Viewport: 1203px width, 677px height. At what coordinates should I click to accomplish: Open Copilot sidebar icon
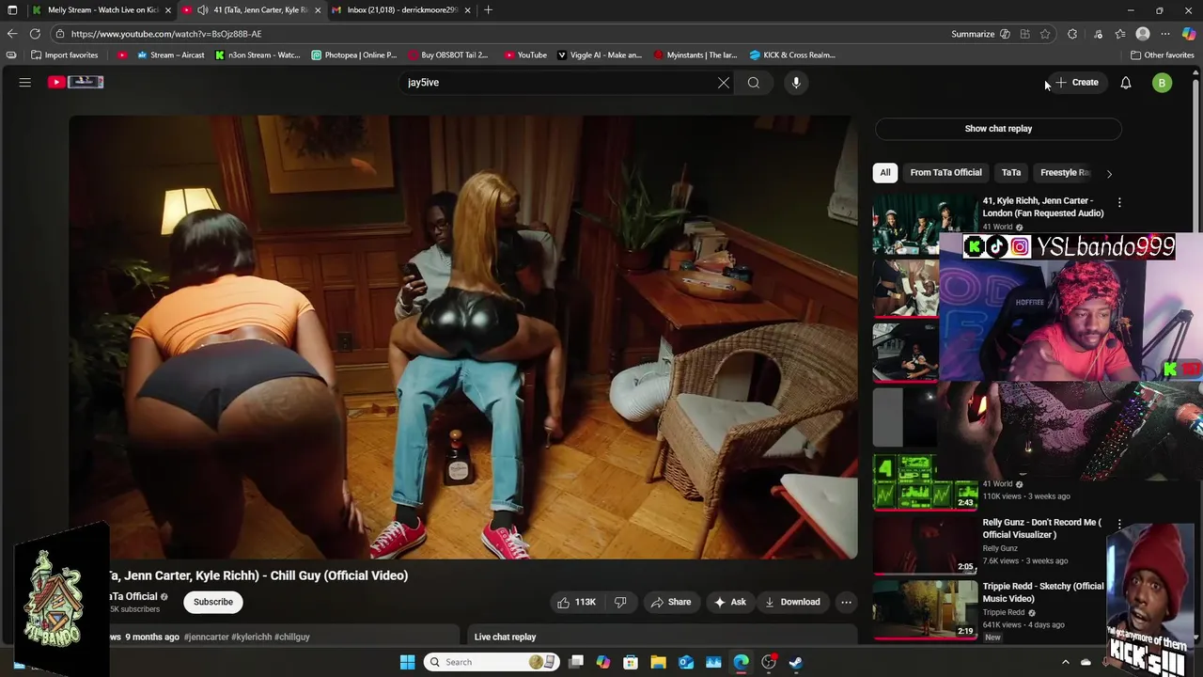coord(1189,34)
